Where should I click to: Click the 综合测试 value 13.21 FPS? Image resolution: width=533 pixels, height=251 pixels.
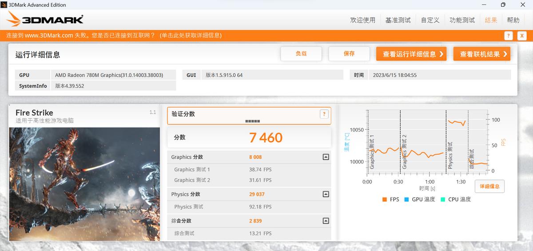260,233
